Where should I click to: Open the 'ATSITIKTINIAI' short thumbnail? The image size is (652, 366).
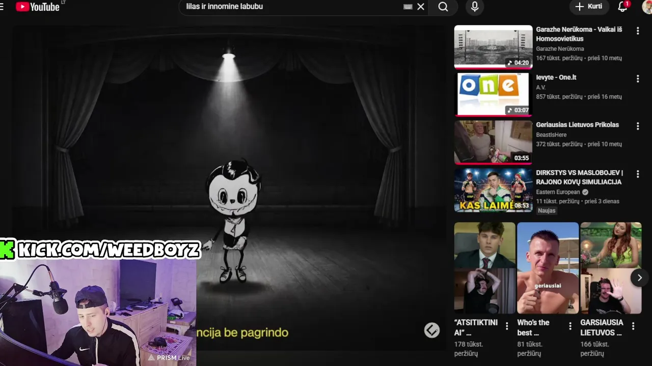click(x=484, y=268)
